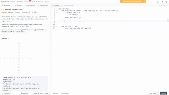Click the Store bag icon

pyautogui.click(x=46, y=2)
